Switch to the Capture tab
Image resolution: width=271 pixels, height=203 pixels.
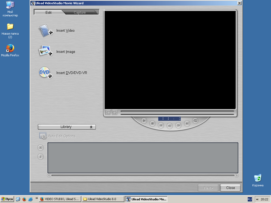(x=80, y=12)
